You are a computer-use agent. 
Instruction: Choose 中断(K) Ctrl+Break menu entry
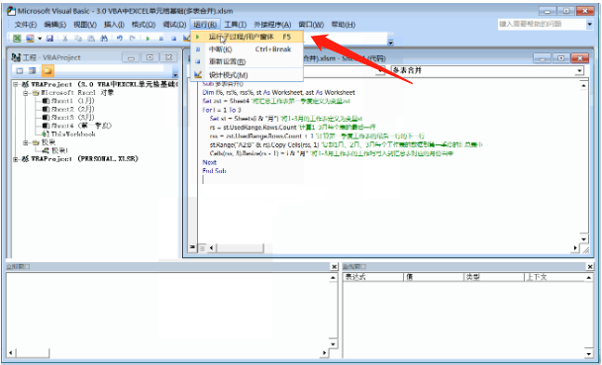point(248,49)
